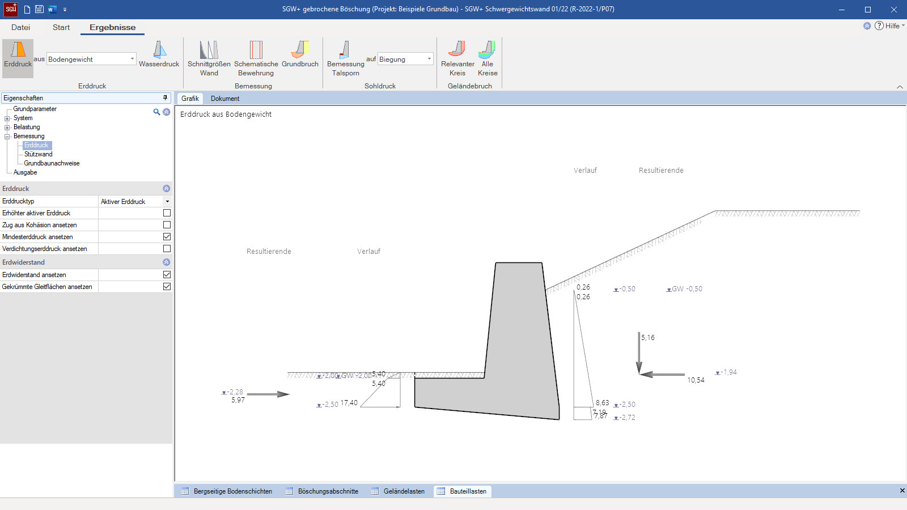Click the ribbon style icon beside Hilfe
The image size is (907, 510).
click(x=867, y=25)
